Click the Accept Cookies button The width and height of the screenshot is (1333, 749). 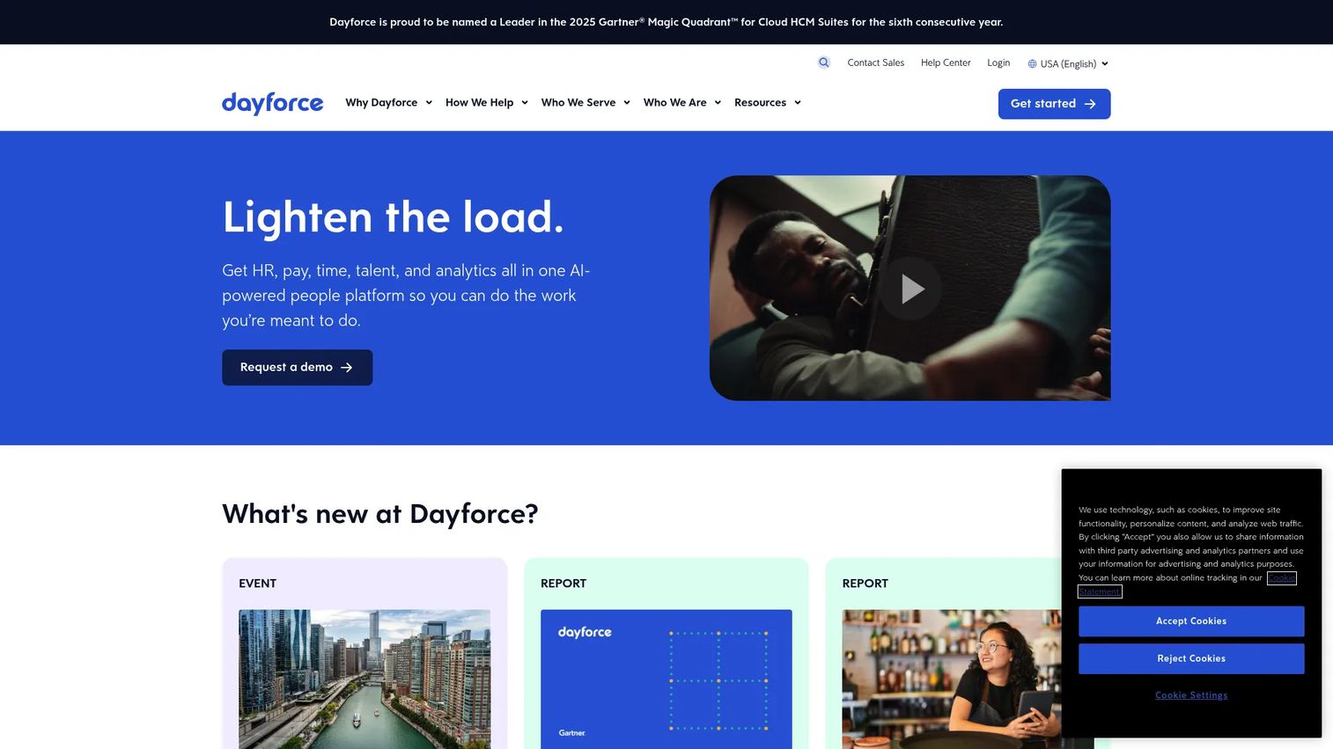point(1191,621)
